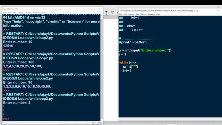Click the '#......' dotted separator comment line
Image resolution: width=222 pixels, height=125 pixels.
(136, 38)
